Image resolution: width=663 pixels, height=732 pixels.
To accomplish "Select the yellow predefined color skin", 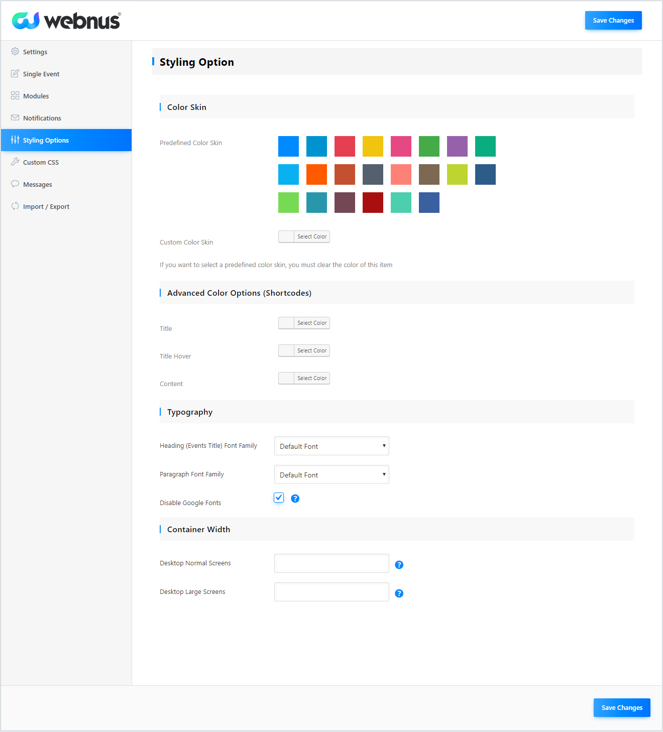I will (x=373, y=146).
